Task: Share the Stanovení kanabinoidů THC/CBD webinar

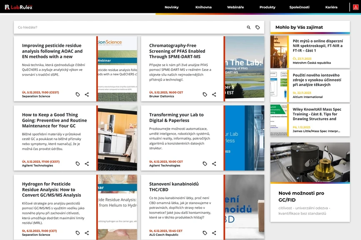Action: (x=214, y=233)
